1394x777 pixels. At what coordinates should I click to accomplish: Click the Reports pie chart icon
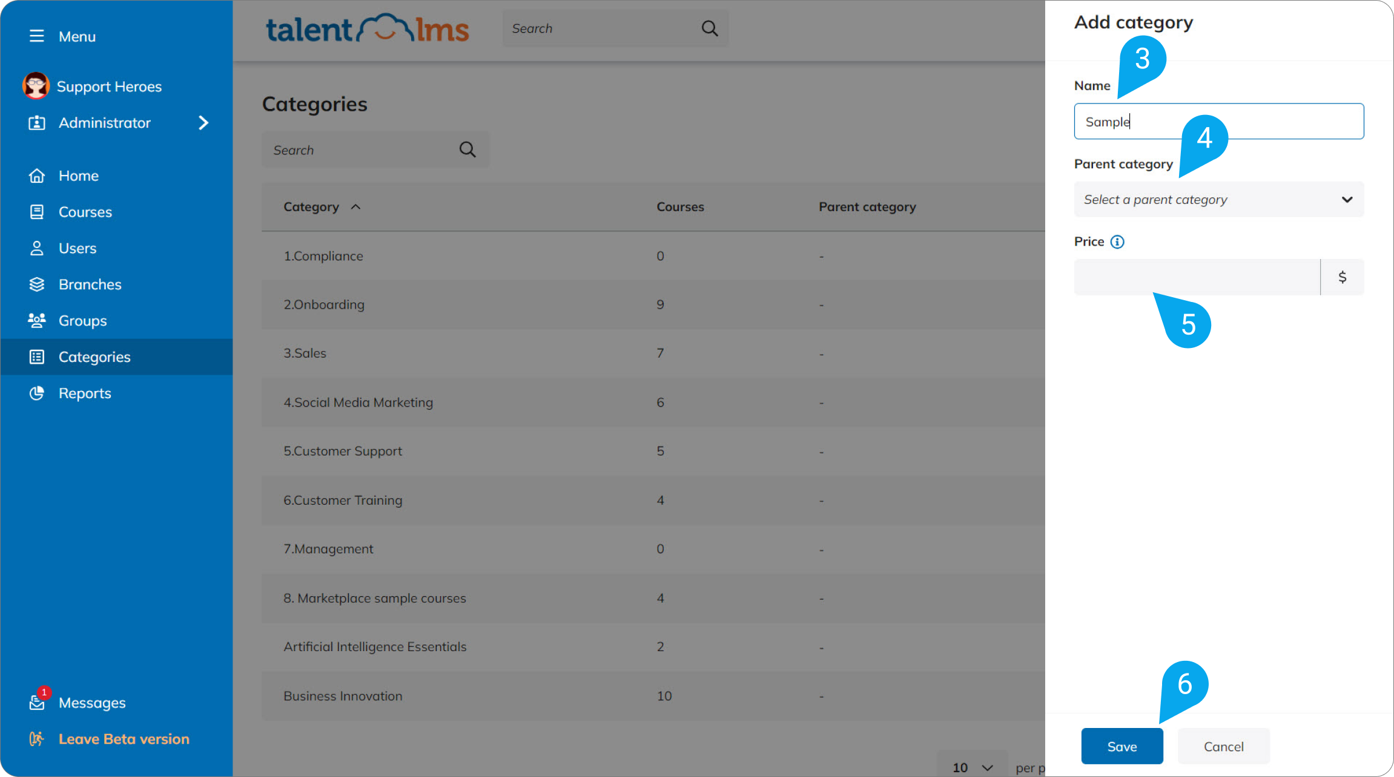click(x=37, y=393)
